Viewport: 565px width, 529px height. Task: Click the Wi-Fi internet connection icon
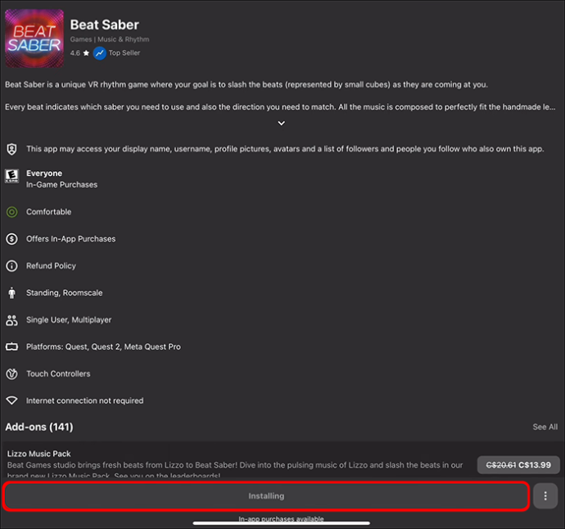pos(12,400)
